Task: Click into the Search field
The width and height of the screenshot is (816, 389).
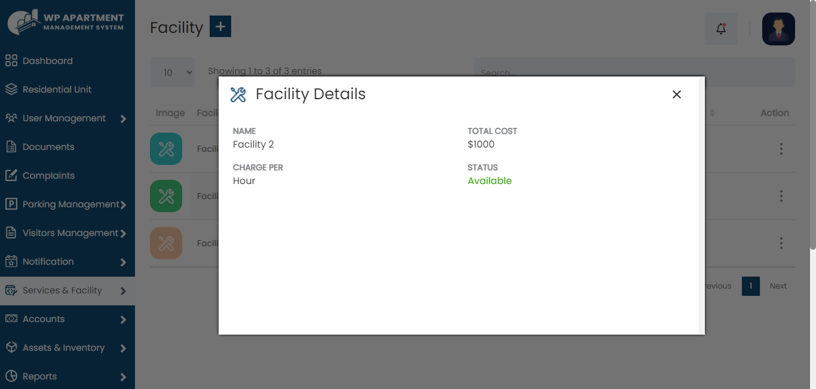Action: pyautogui.click(x=634, y=72)
